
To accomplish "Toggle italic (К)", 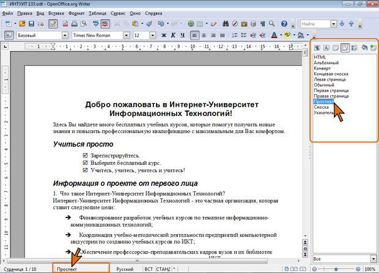I will coord(173,35).
